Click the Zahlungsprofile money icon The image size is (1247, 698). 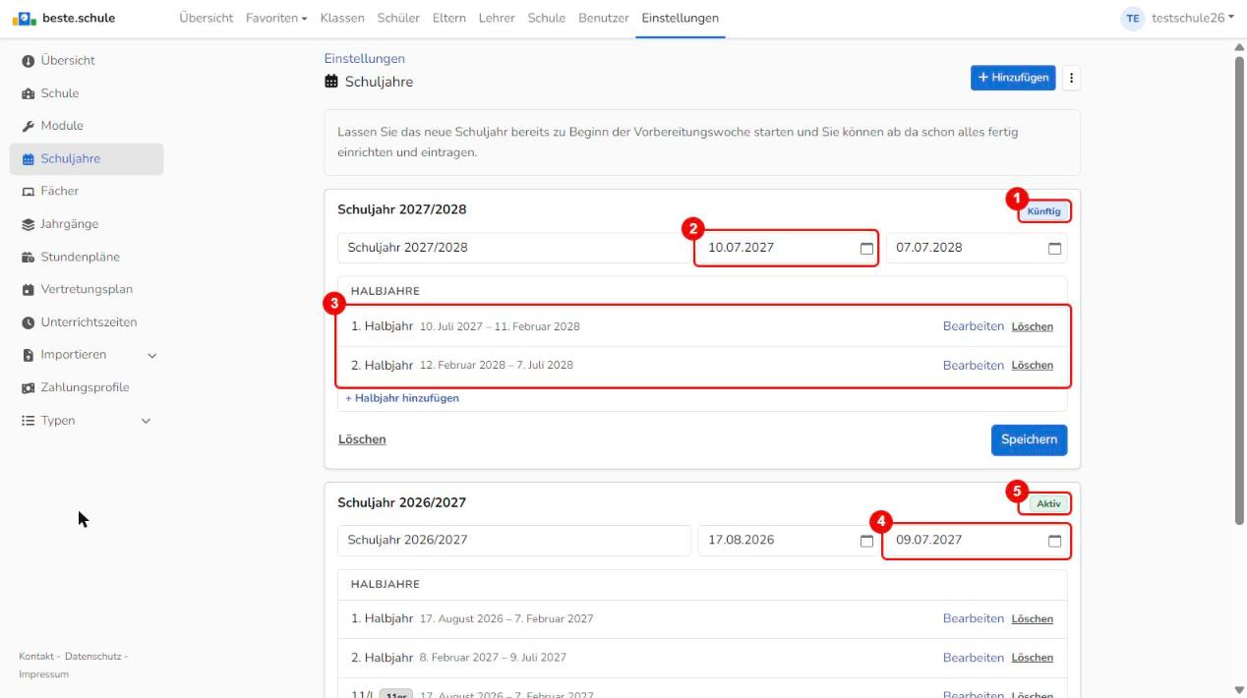(x=28, y=387)
